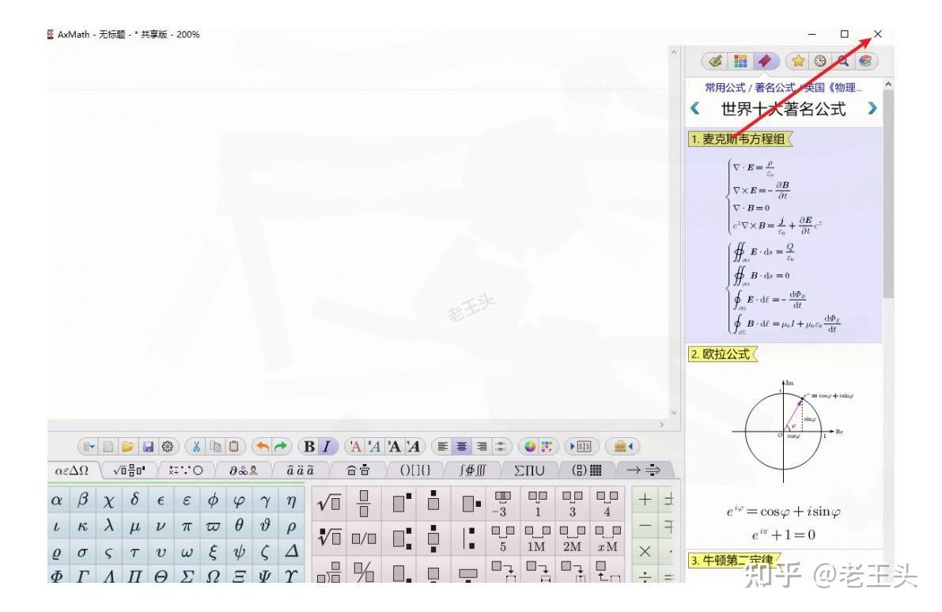This screenshot has height=612, width=942.
Task: Click the scissors Cut icon
Action: (196, 446)
